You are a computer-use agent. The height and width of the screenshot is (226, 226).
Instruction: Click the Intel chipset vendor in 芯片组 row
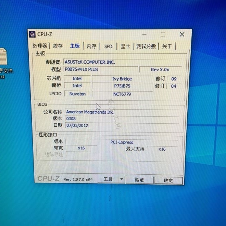point(77,78)
